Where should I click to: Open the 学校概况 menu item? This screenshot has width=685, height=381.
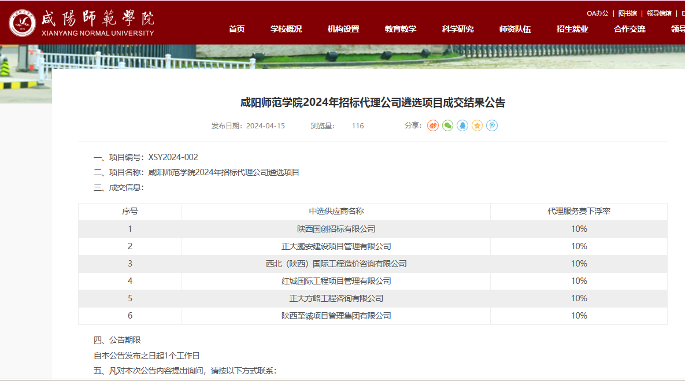click(286, 29)
